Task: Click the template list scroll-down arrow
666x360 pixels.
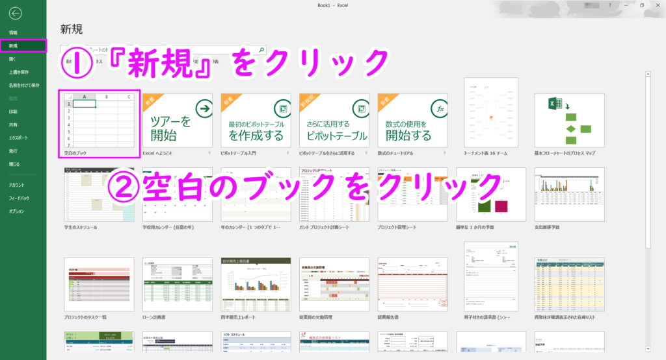Action: (x=648, y=349)
